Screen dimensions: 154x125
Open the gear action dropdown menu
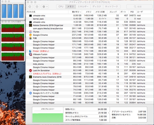45,7
